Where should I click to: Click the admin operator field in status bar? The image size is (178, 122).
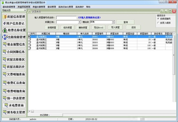[43, 119]
